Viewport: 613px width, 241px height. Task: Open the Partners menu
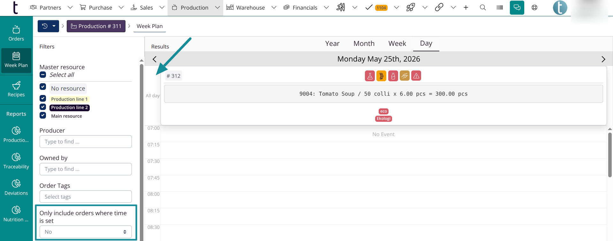45,7
